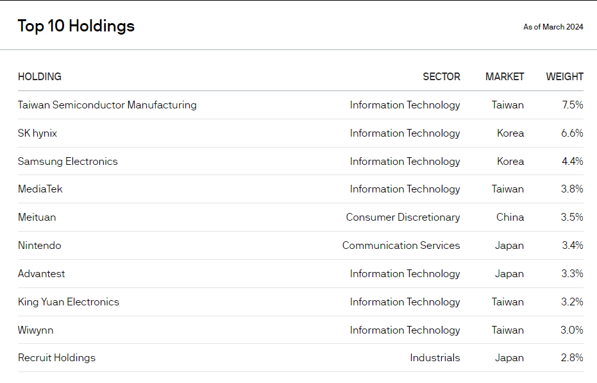Screen dimensions: 597x383
Task: Click the MARKET column header
Action: (x=505, y=76)
